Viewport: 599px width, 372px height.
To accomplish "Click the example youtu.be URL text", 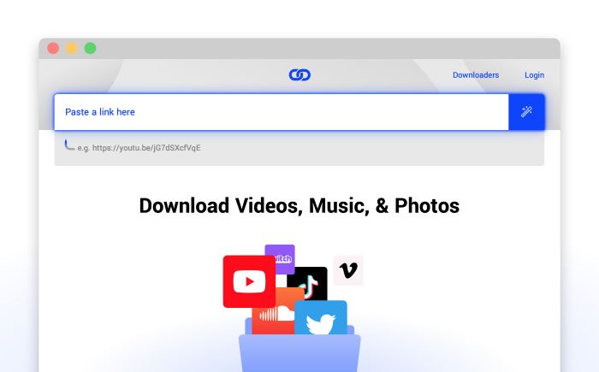I will pos(139,148).
